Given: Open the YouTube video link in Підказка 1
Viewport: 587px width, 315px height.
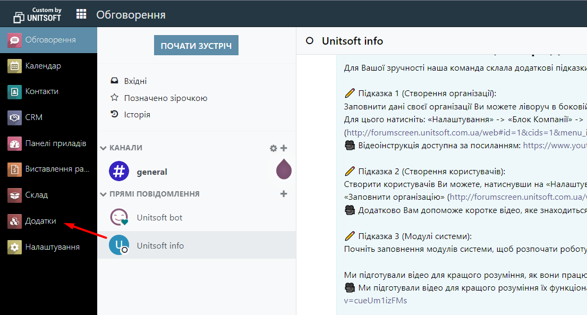Looking at the screenshot, I should tap(555, 146).
